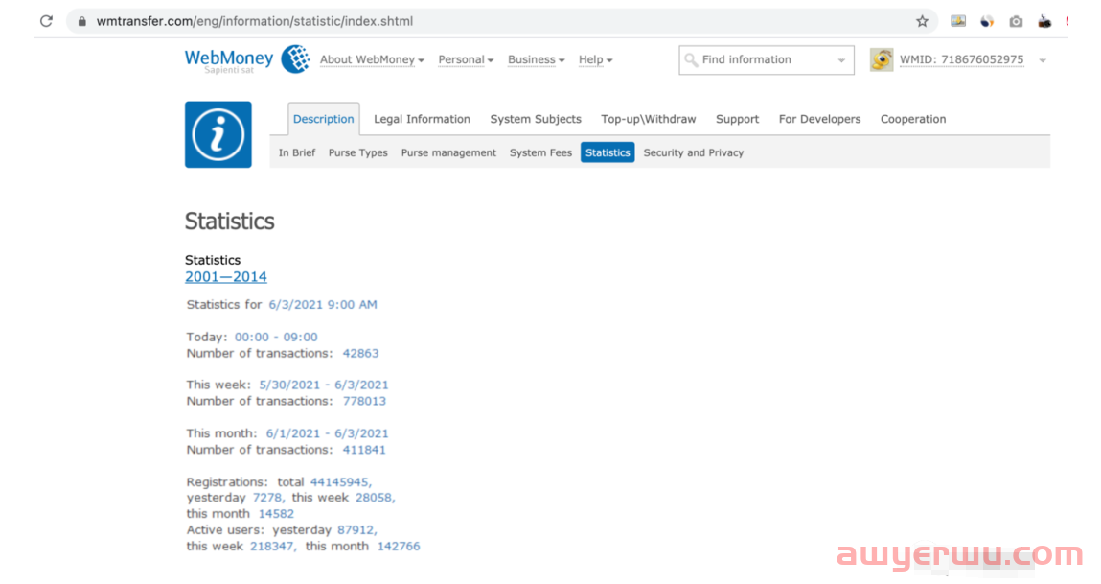The width and height of the screenshot is (1101, 584).
Task: Open the Top-up\Withdraw tab
Action: (648, 119)
